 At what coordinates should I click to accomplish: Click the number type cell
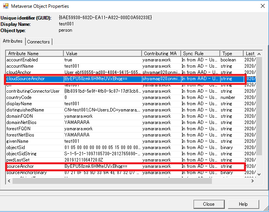tap(228, 97)
